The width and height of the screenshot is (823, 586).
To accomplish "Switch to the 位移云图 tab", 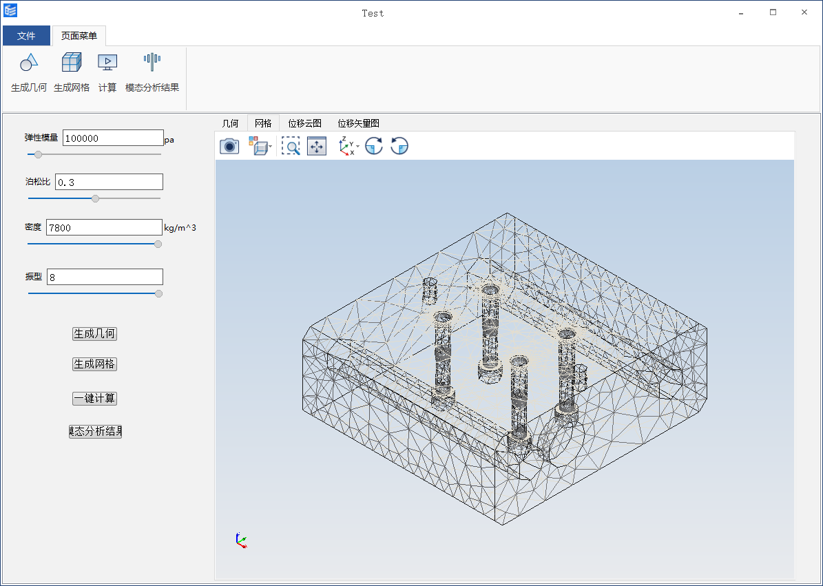I will [x=305, y=123].
